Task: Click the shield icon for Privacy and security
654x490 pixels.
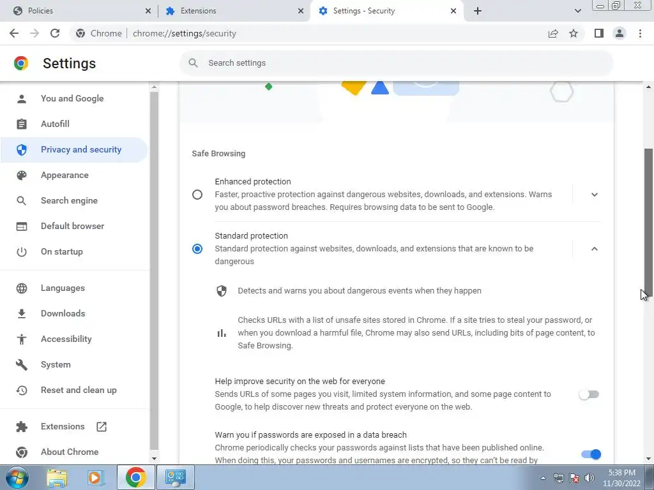Action: [x=22, y=149]
